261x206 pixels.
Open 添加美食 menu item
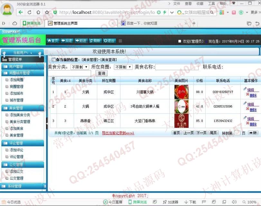pyautogui.click(x=16, y=128)
